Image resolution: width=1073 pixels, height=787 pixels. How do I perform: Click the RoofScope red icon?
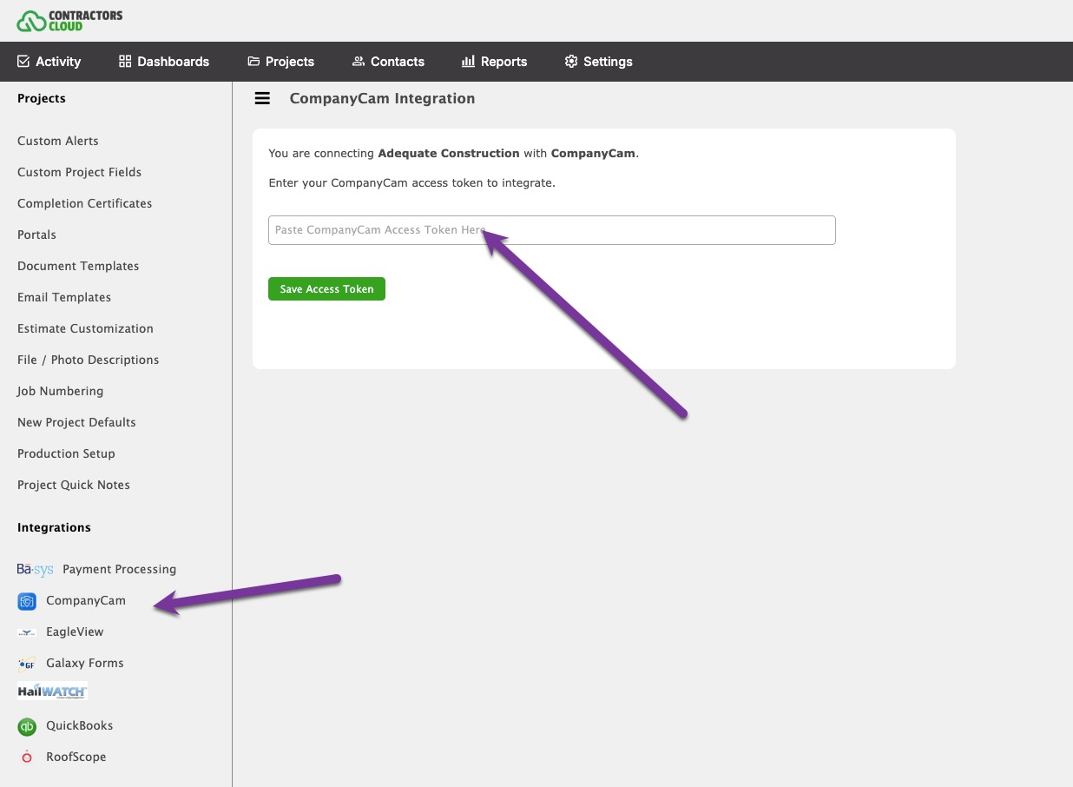(x=27, y=757)
